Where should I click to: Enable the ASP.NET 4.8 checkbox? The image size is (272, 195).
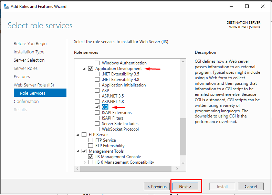click(97, 102)
